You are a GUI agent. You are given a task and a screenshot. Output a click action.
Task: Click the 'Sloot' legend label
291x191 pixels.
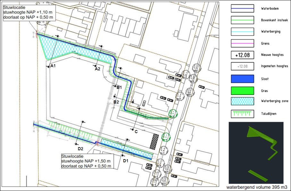(x=265, y=79)
